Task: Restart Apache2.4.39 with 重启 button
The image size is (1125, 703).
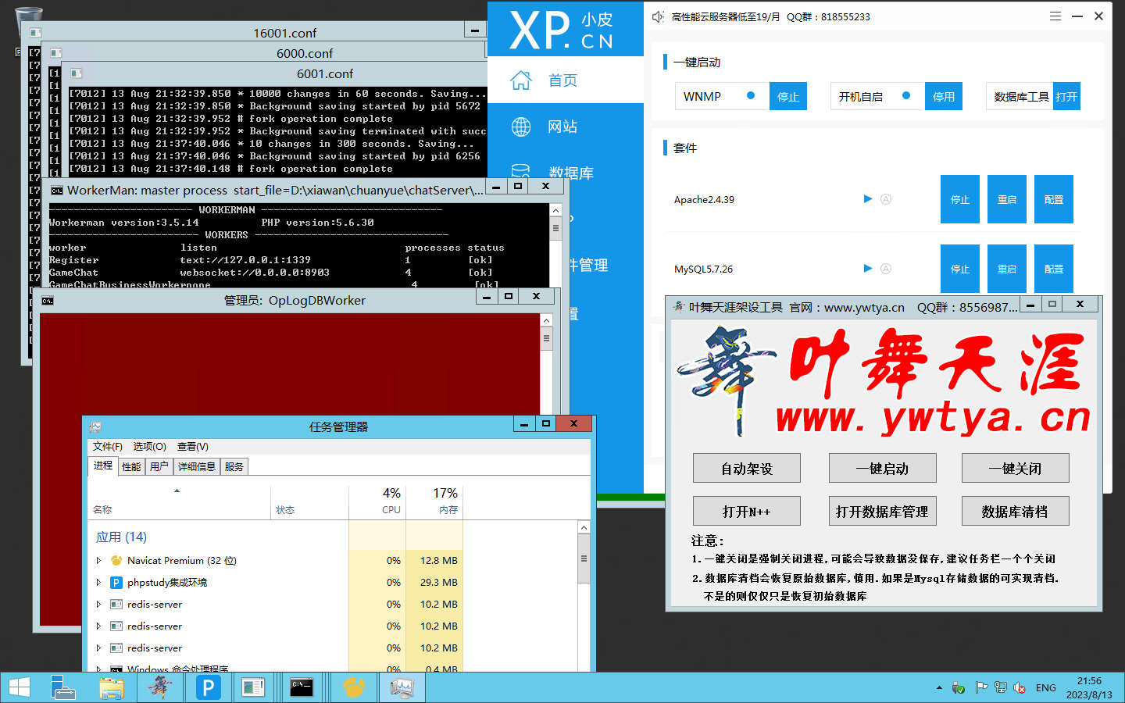Action: point(1007,199)
